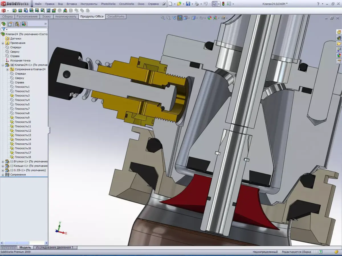The height and width of the screenshot is (256, 342).
Task: Toggle the Section View icon
Action: tap(180, 18)
